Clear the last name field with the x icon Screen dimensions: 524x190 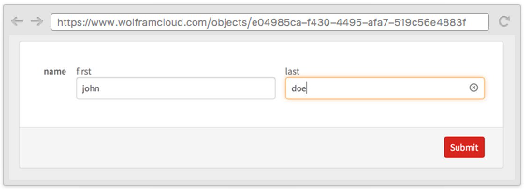[473, 88]
